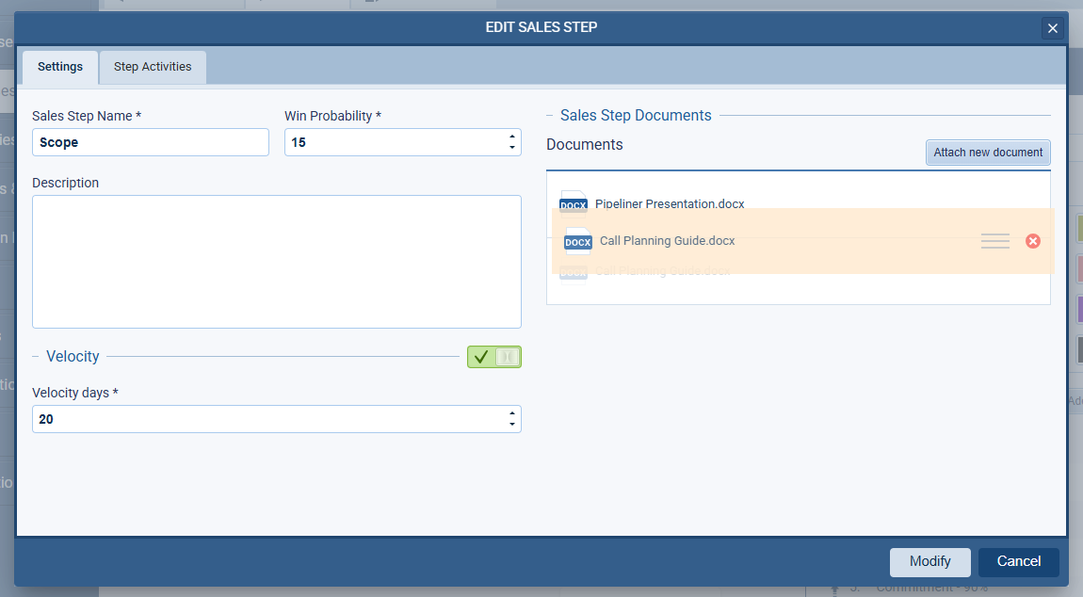Click the DOCX icon beside Call Planning Guide.docx

(x=576, y=241)
